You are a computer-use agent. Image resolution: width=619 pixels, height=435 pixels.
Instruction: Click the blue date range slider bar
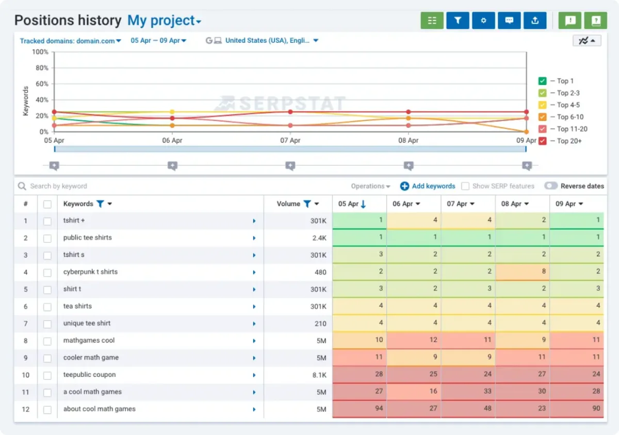[x=290, y=149]
